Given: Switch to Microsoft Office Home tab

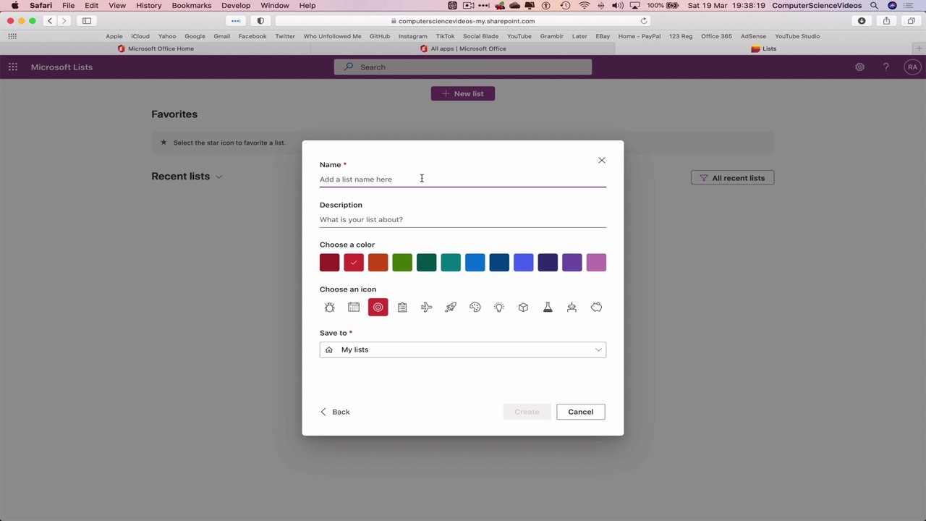Looking at the screenshot, I should (x=156, y=48).
